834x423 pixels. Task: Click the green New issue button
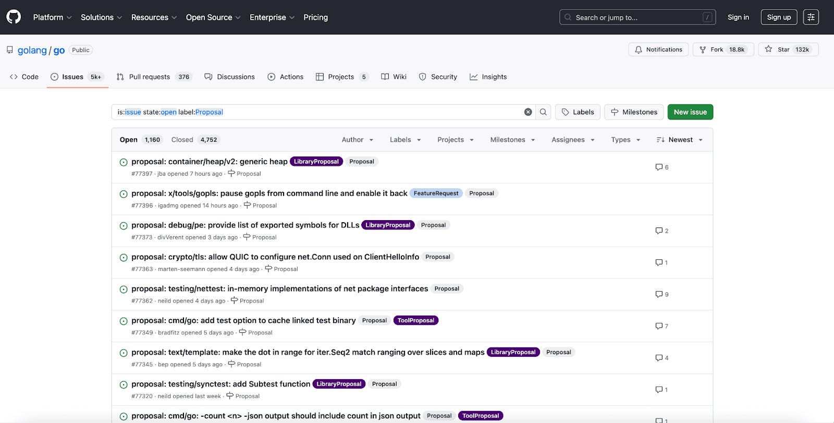click(x=690, y=112)
